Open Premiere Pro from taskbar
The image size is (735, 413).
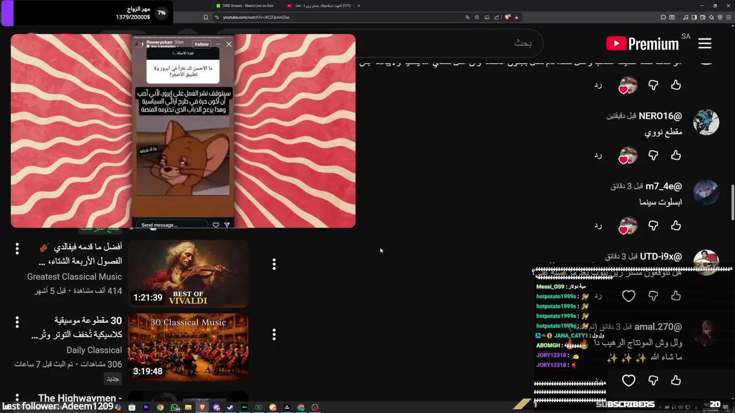(x=146, y=407)
